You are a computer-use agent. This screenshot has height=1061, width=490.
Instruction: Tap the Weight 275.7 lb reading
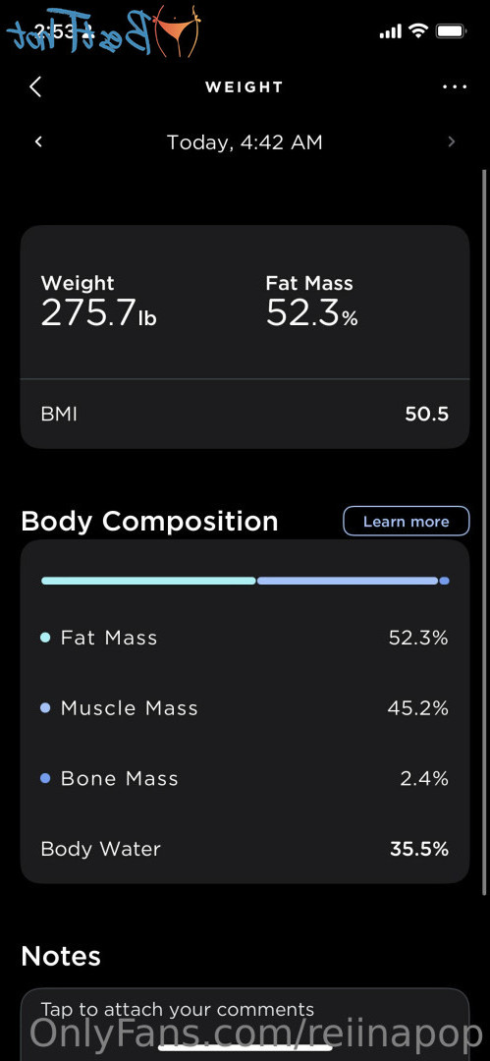(x=99, y=302)
